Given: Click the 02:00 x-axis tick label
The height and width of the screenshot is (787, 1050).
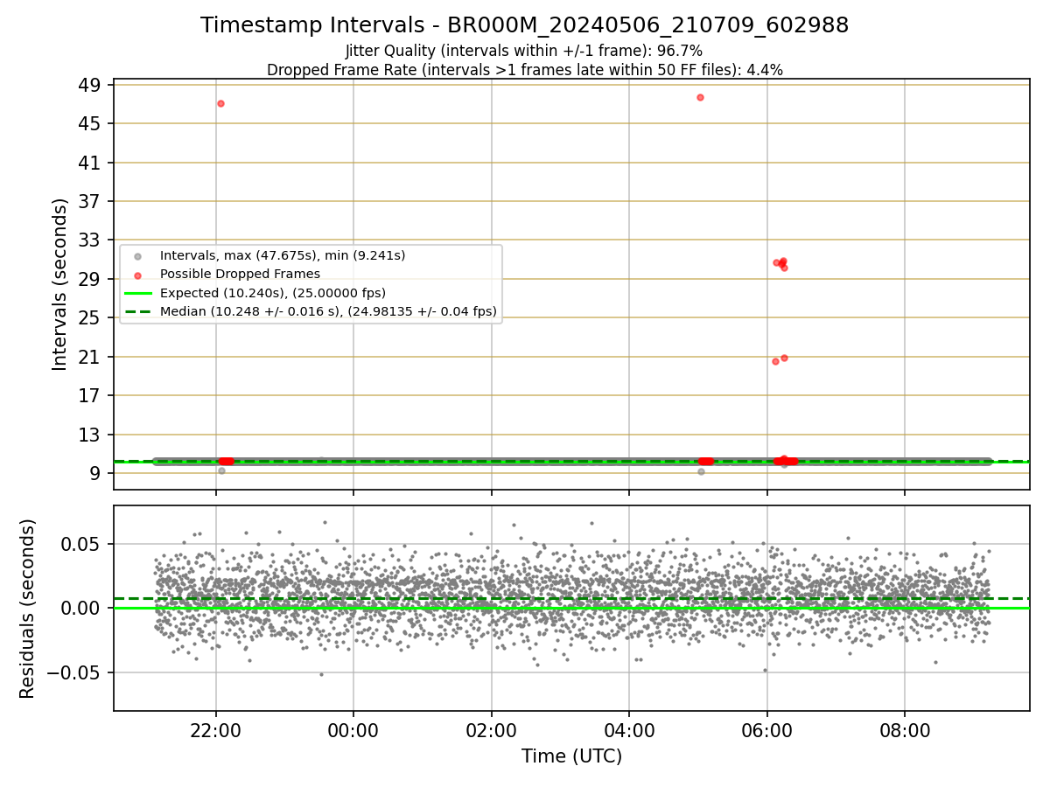Looking at the screenshot, I should click(492, 729).
